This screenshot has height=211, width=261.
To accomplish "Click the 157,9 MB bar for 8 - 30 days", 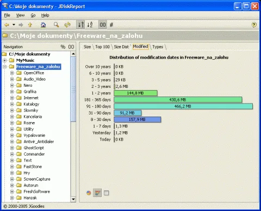I will pyautogui.click(x=138, y=119).
